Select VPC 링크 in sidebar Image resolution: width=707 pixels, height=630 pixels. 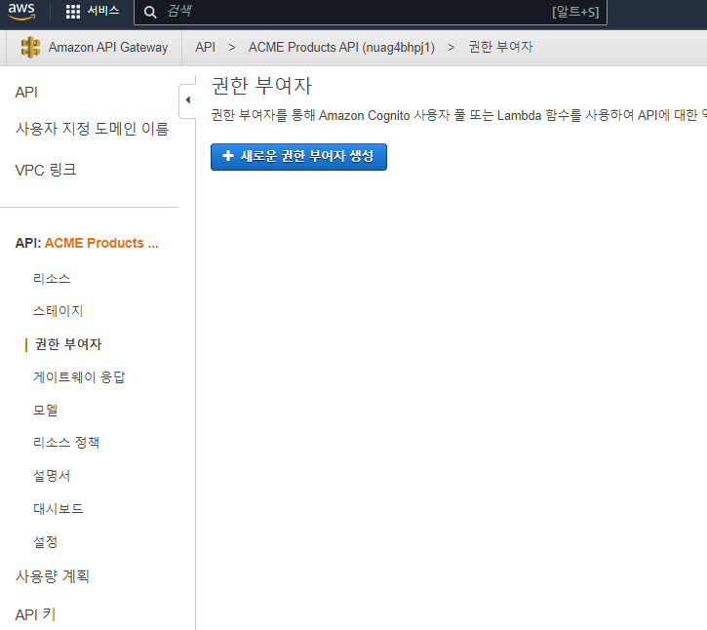pyautogui.click(x=46, y=170)
